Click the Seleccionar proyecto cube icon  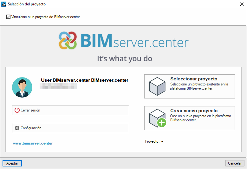click(x=157, y=86)
